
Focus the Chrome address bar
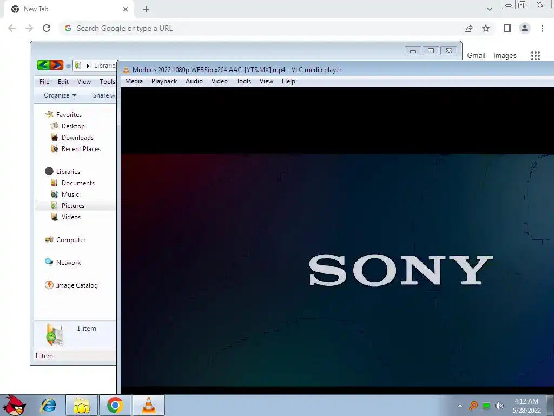click(x=261, y=28)
